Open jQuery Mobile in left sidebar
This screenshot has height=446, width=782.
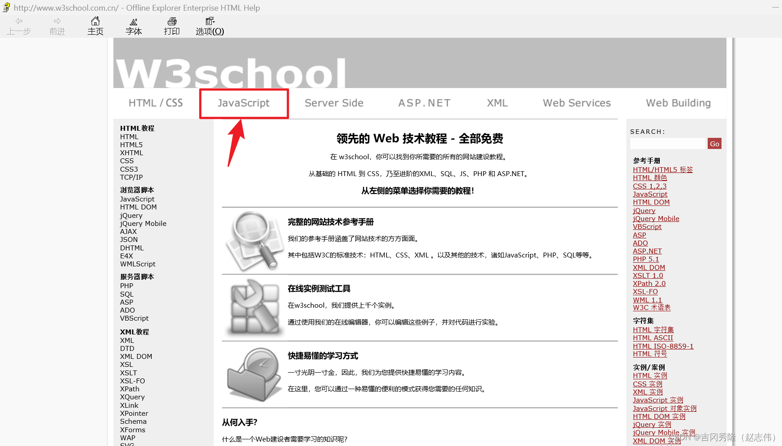[x=143, y=224]
